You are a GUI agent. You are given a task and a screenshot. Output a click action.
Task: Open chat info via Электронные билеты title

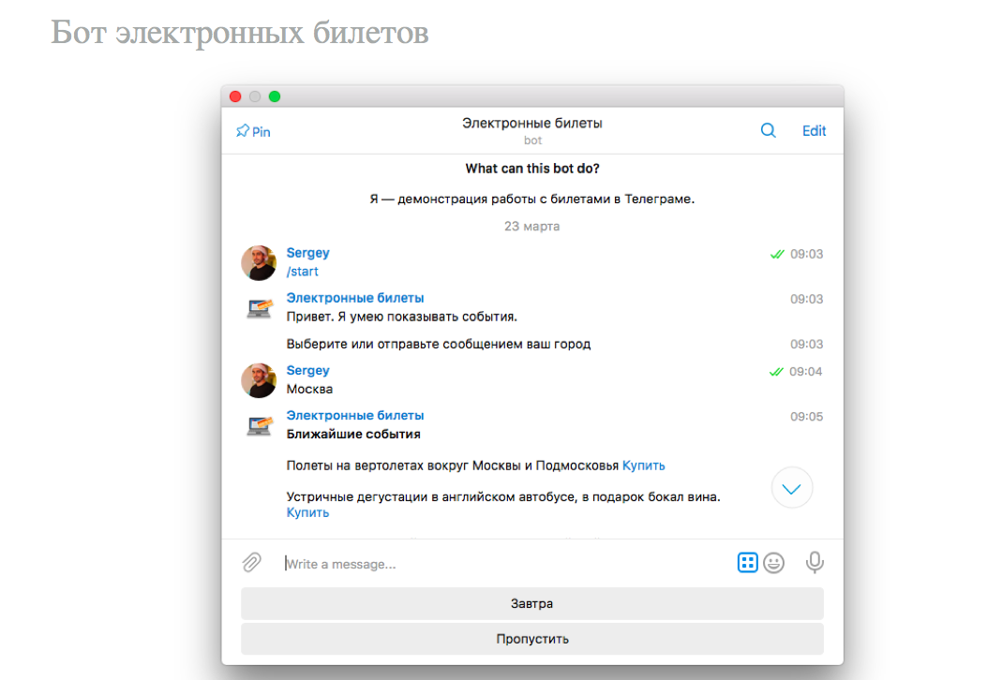[532, 124]
